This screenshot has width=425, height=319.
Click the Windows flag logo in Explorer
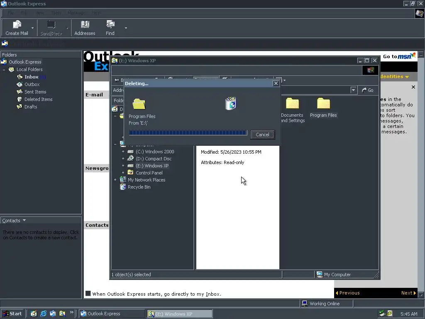tap(370, 70)
